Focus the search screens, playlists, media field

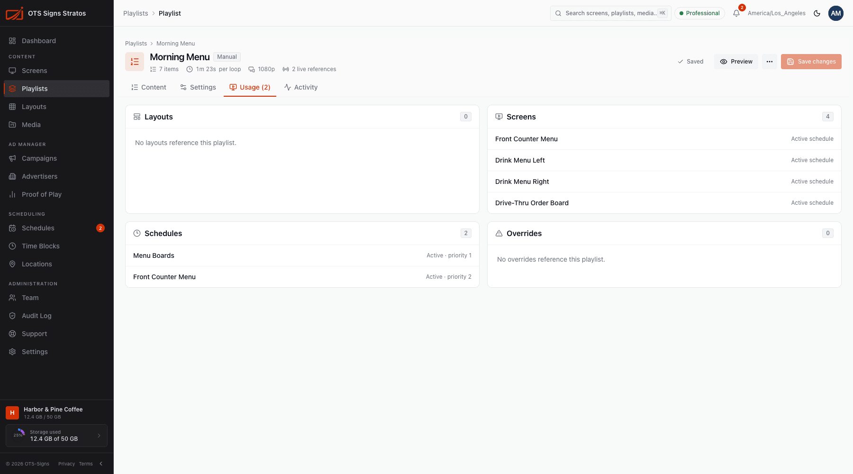(x=611, y=13)
